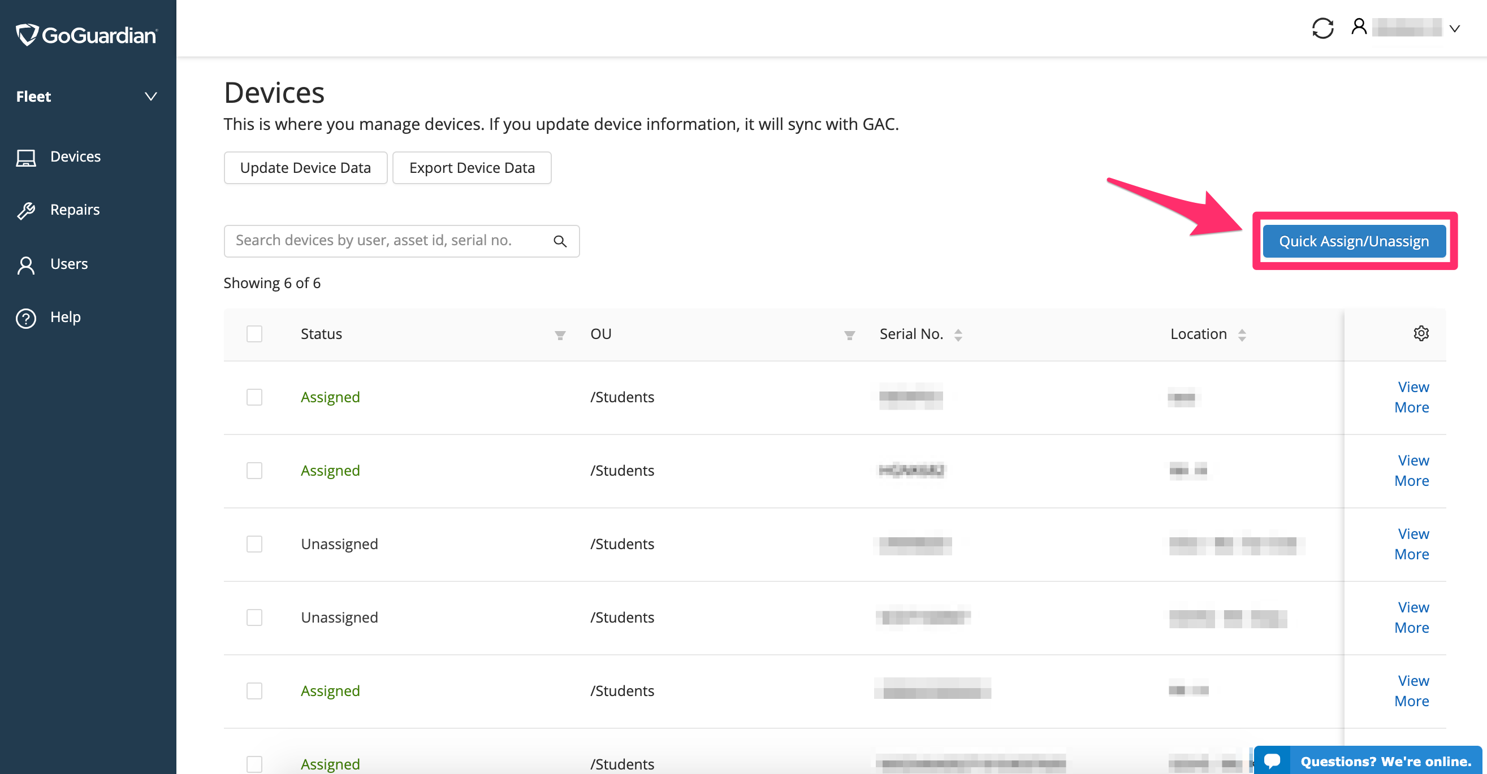Toggle the first Unassigned row checkbox

[254, 543]
